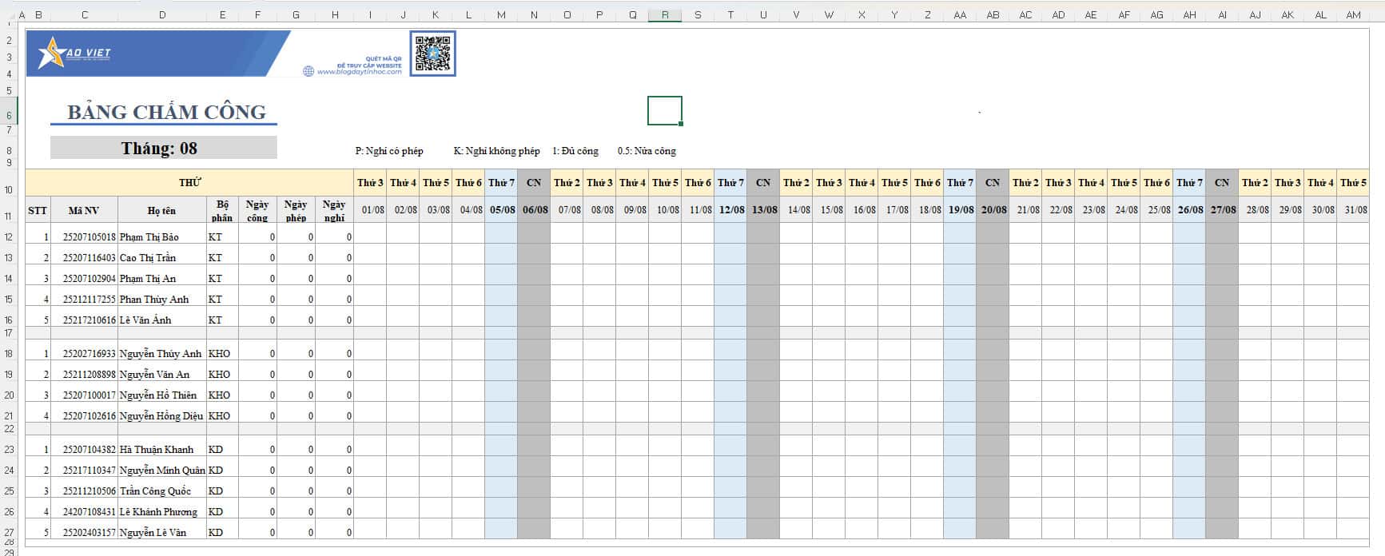Select column header AM
This screenshot has height=556, width=1385.
tap(1354, 14)
